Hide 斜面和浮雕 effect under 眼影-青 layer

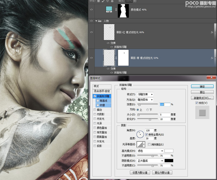112,73
